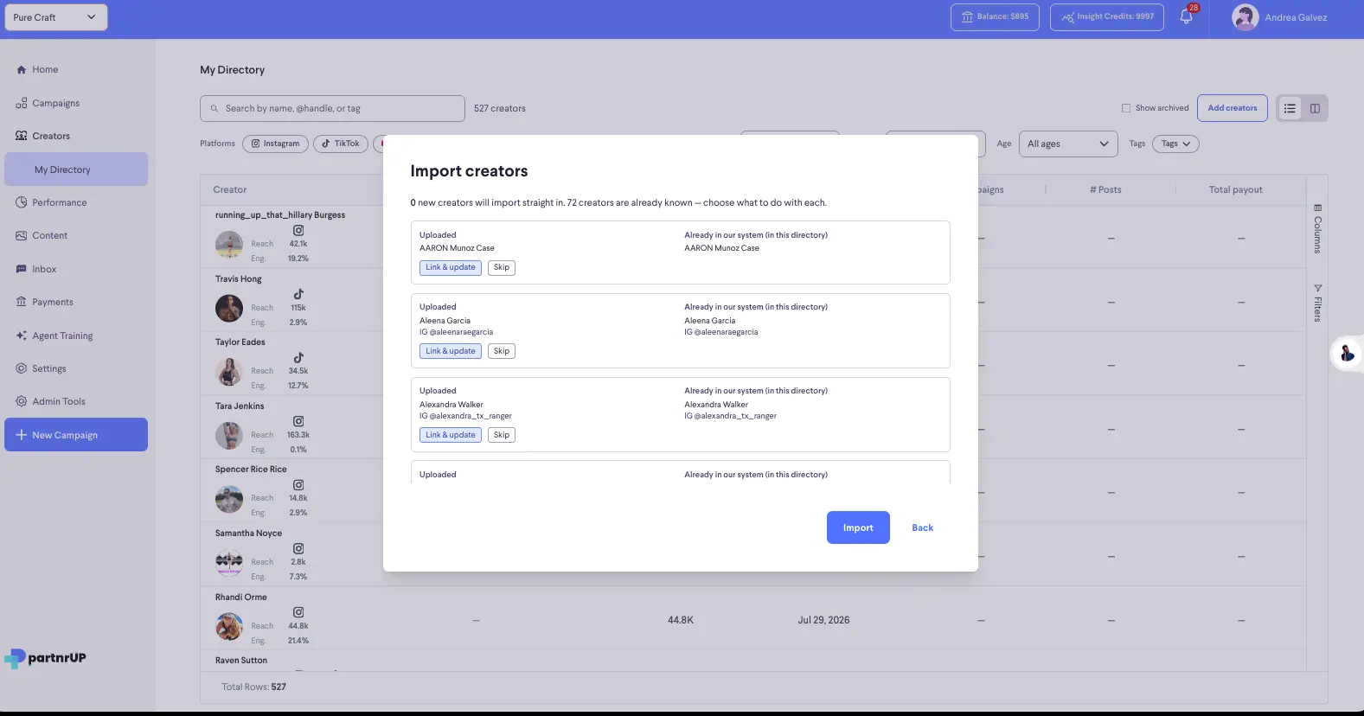Toggle Show archived checkbox
The width and height of the screenshot is (1364, 716).
1126,108
